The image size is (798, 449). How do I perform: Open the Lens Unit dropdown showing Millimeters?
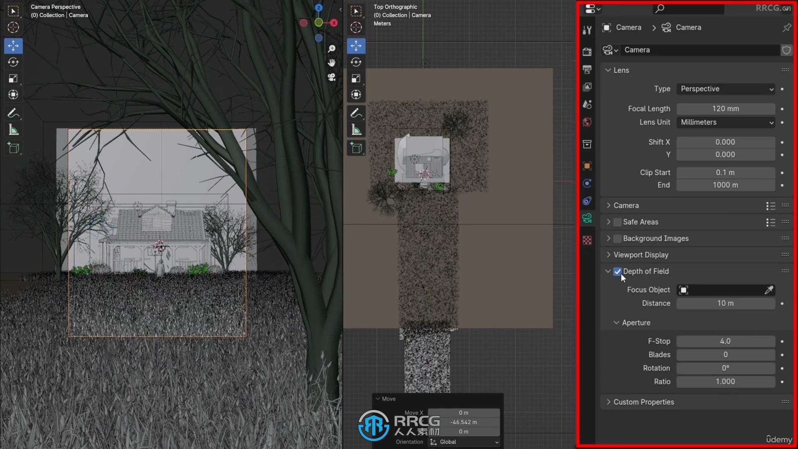coord(726,122)
